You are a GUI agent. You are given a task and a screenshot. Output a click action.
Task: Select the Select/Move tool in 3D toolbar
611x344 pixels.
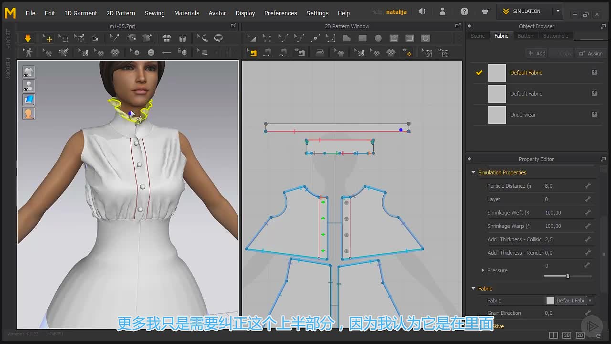47,38
